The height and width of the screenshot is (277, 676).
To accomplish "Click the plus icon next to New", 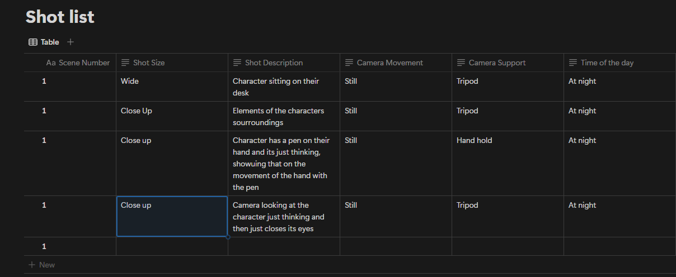I will pos(32,265).
